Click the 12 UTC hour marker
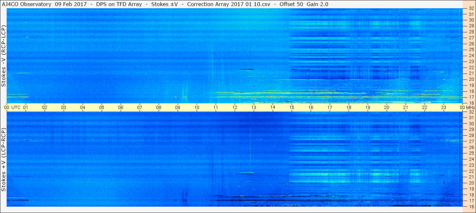 [235, 107]
